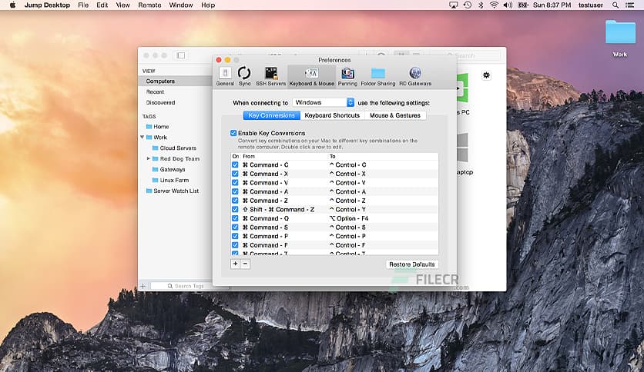This screenshot has height=372, width=644.
Task: Click the From column header
Action: click(249, 156)
